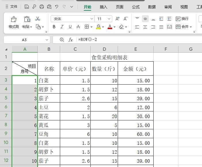This screenshot has width=202, height=167.
Task: Open the 文件 (File) menu
Action: (x=12, y=7)
